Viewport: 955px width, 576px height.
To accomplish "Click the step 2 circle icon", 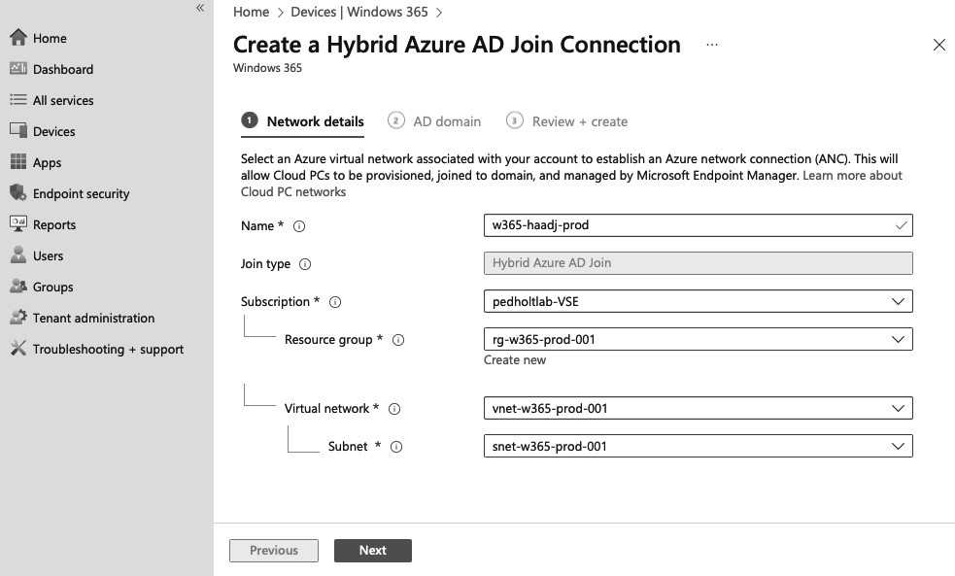I will [x=395, y=120].
